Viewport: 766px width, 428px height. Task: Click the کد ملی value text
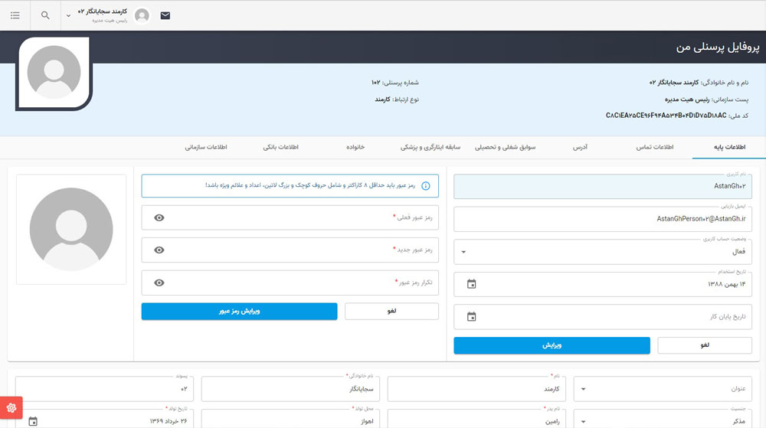coord(666,116)
